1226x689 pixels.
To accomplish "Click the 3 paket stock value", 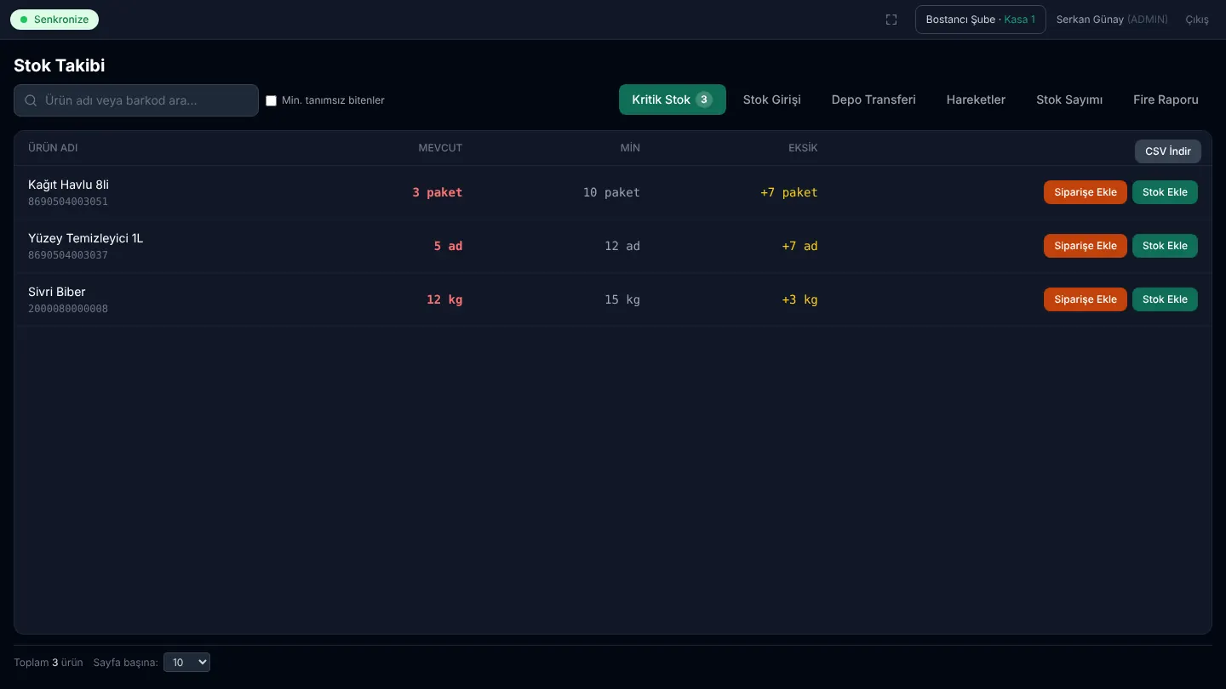I will pos(438,192).
